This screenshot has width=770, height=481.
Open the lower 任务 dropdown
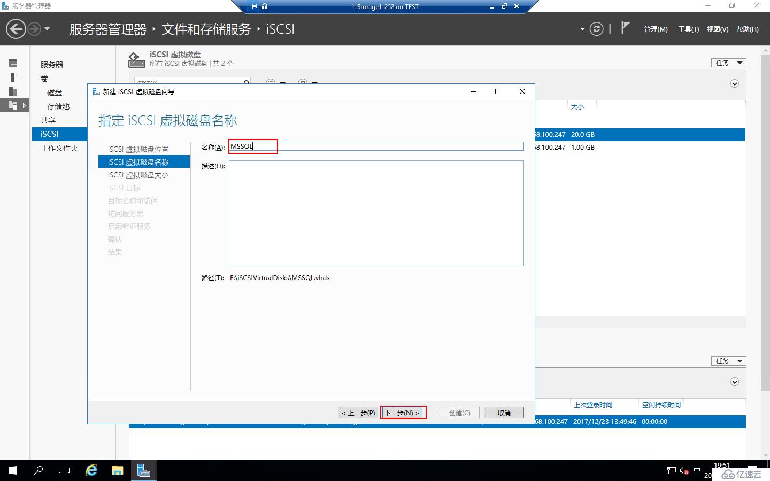(728, 361)
